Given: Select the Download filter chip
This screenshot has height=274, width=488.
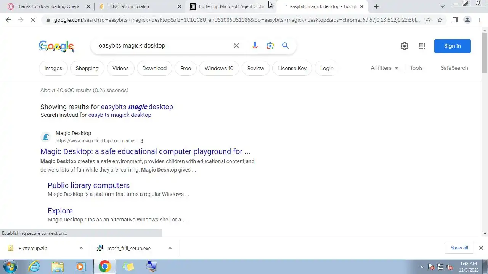Looking at the screenshot, I should click(154, 68).
